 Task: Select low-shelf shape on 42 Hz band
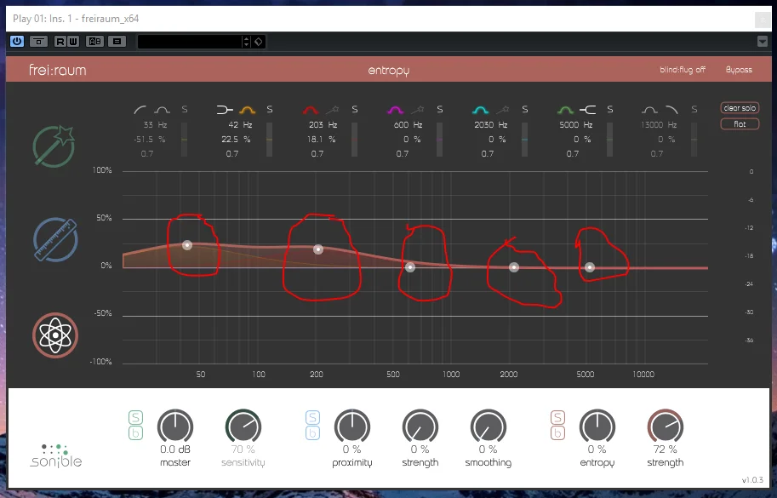pos(225,110)
